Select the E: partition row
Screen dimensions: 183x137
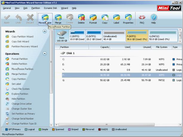(122, 64)
